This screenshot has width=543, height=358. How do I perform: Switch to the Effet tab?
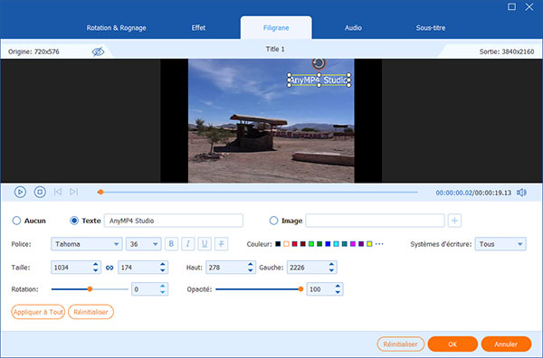click(198, 28)
